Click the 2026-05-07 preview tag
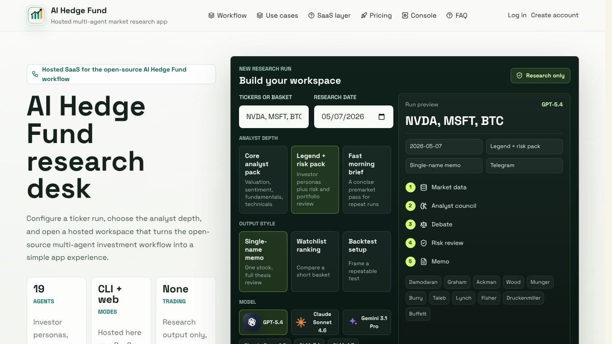The image size is (612, 344). pyautogui.click(x=444, y=147)
